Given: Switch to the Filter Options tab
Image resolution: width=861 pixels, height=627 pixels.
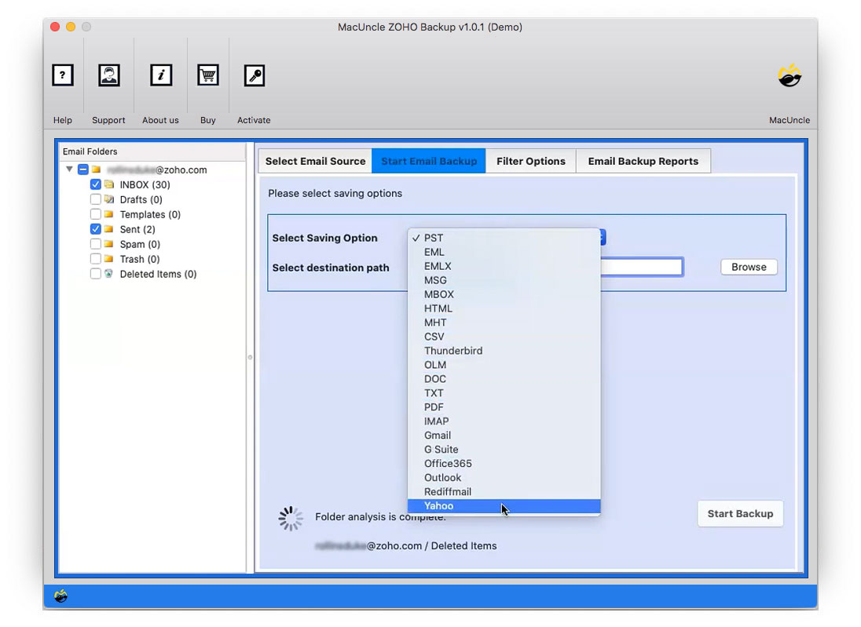Looking at the screenshot, I should [x=531, y=161].
